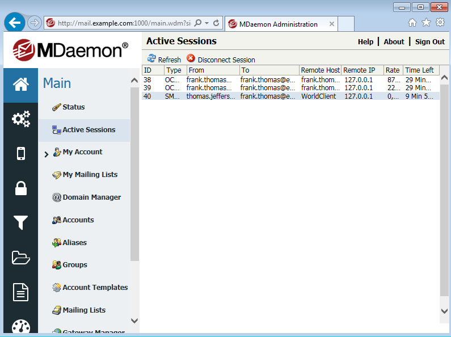Click the Aliases icon
451x337 pixels.
pyautogui.click(x=56, y=242)
